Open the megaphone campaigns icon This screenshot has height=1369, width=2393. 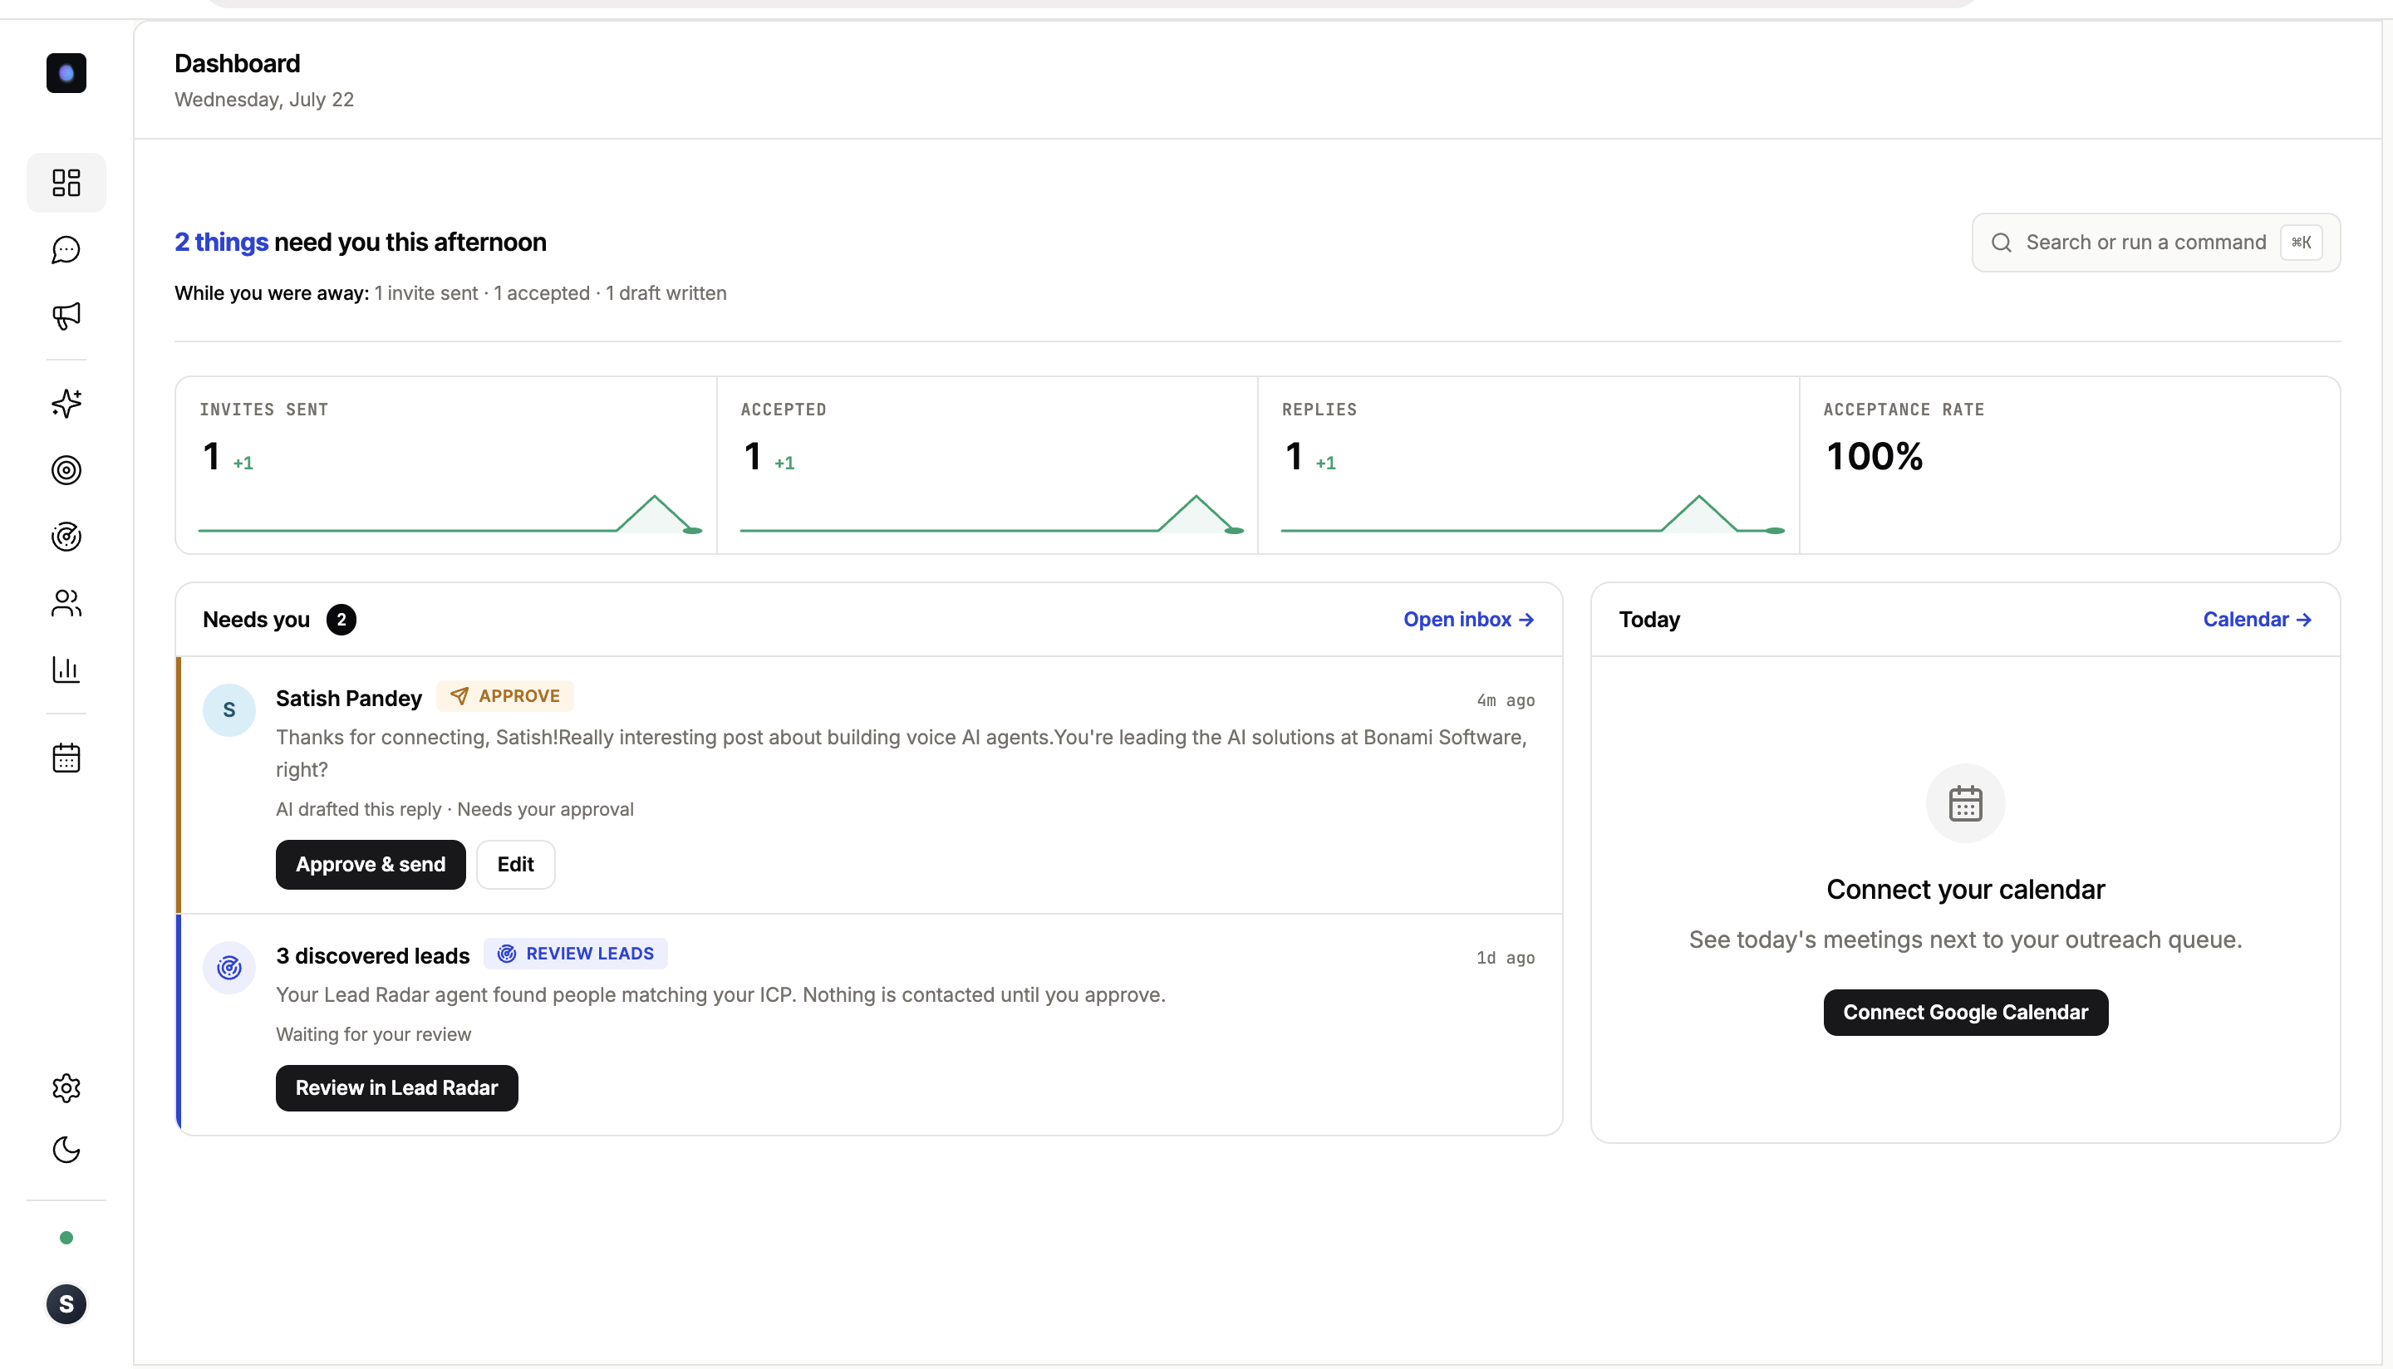click(x=66, y=316)
